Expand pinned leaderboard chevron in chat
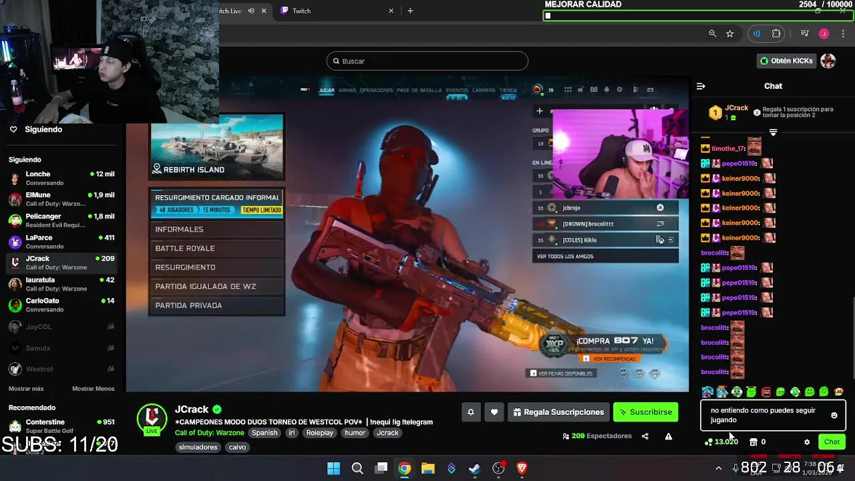This screenshot has height=481, width=855. click(773, 132)
